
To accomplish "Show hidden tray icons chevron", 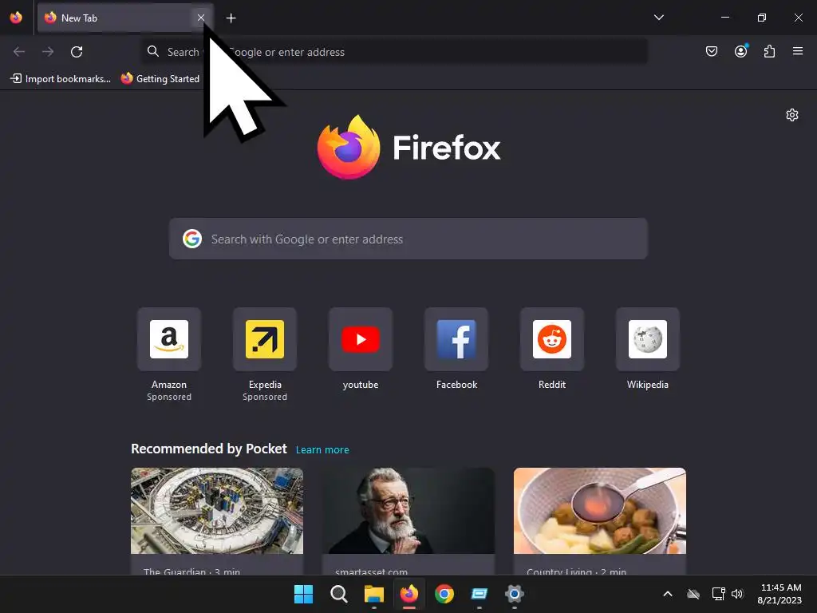I will 668,594.
